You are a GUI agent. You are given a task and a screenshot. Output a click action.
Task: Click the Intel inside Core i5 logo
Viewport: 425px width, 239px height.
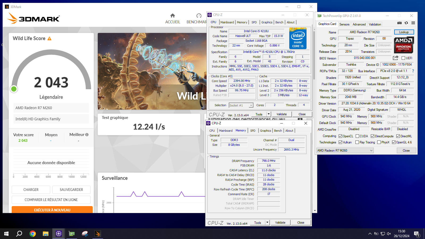[298, 38]
